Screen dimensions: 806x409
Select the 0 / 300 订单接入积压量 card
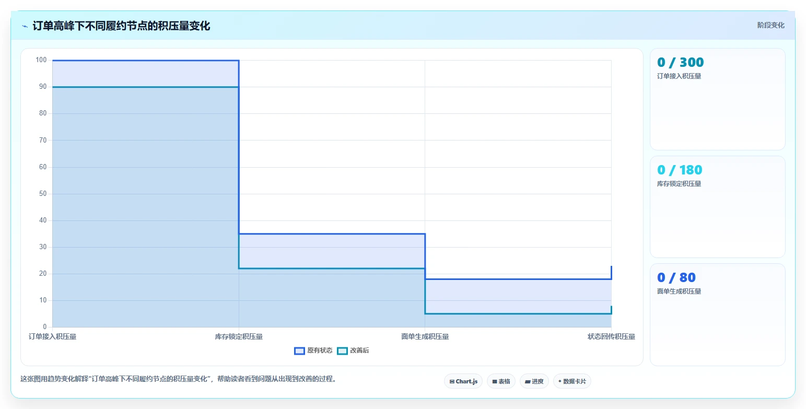718,99
